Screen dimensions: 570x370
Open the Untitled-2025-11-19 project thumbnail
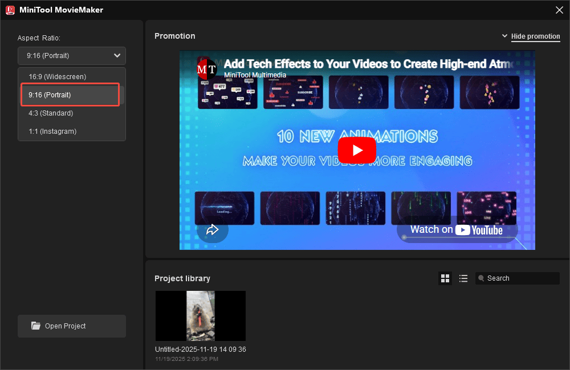click(x=200, y=315)
